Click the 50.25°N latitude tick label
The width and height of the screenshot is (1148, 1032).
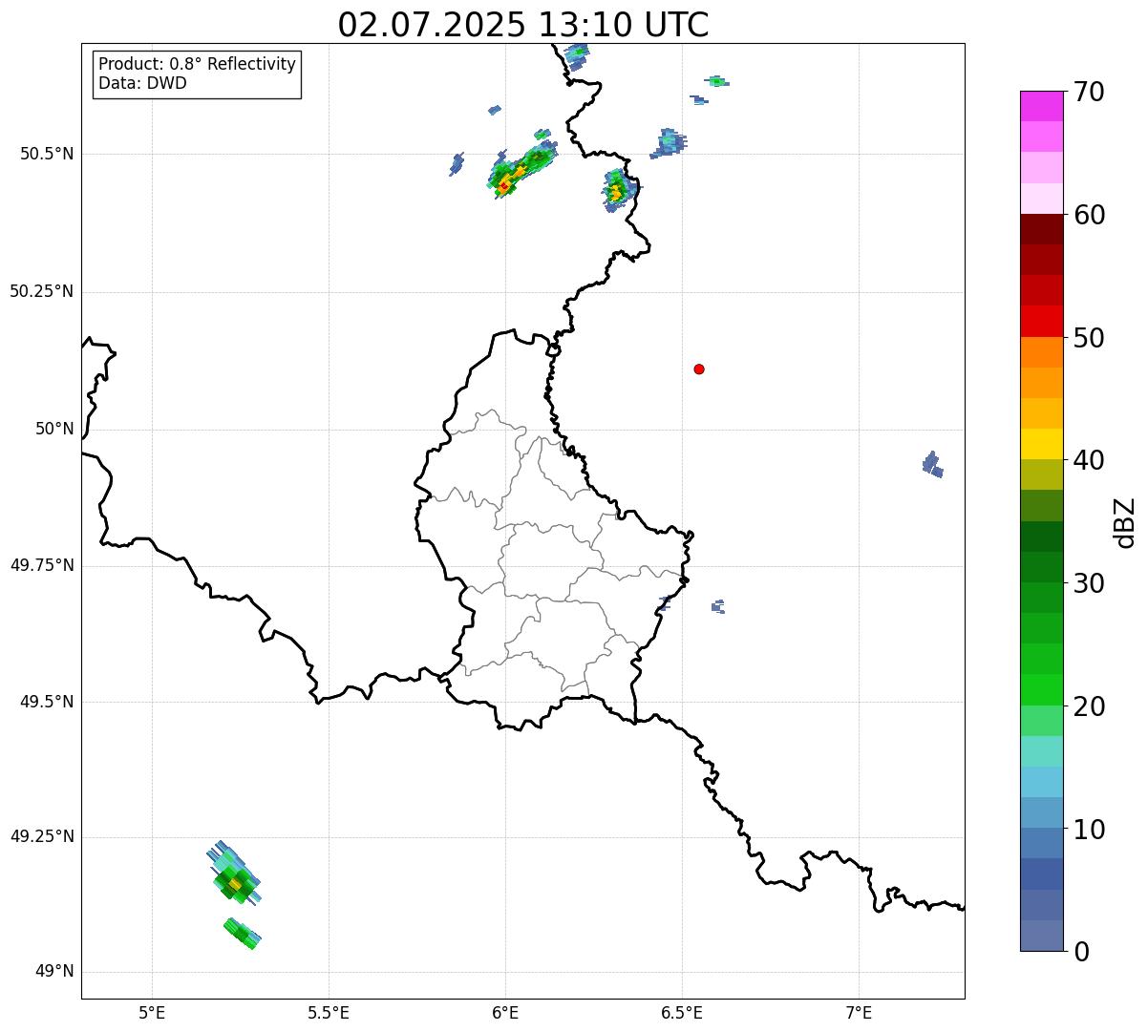coord(42,291)
